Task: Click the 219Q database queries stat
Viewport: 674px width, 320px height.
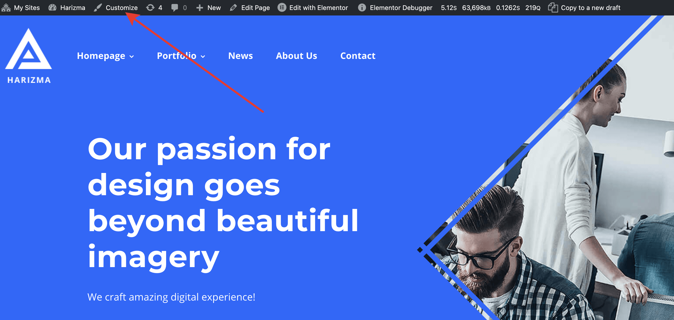Action: point(533,8)
